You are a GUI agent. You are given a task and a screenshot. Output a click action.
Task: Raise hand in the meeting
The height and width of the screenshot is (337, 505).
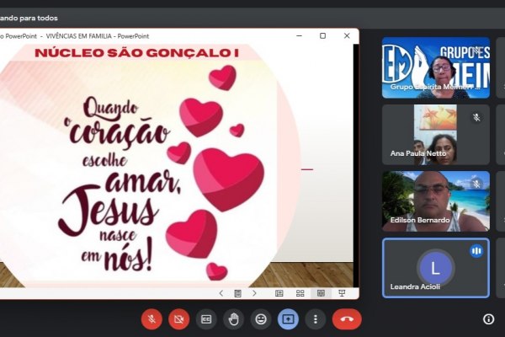[233, 319]
